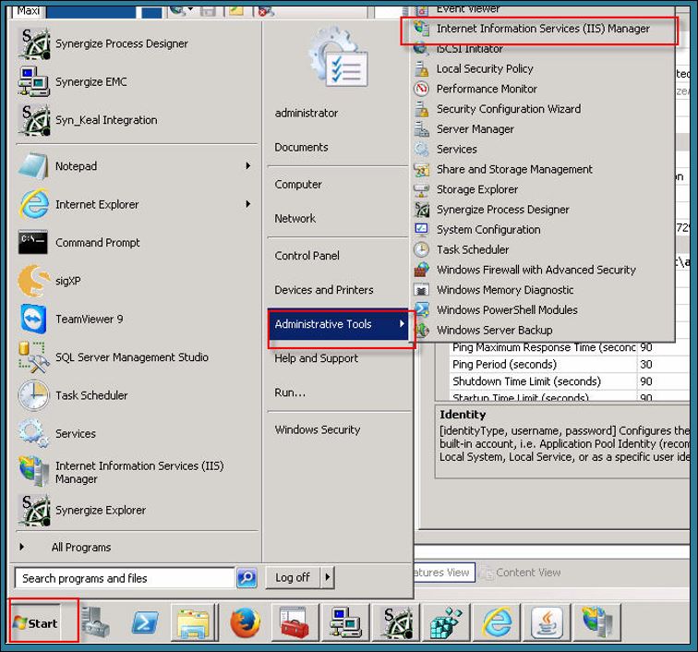Screen dimensions: 698x652
Task: Open TeamViewer 9
Action: pos(137,320)
